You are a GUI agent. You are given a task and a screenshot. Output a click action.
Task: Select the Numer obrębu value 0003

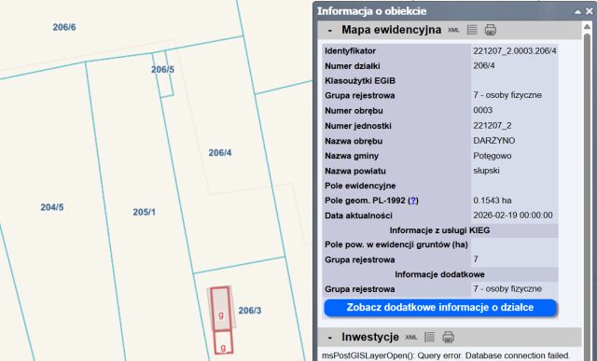pyautogui.click(x=483, y=110)
